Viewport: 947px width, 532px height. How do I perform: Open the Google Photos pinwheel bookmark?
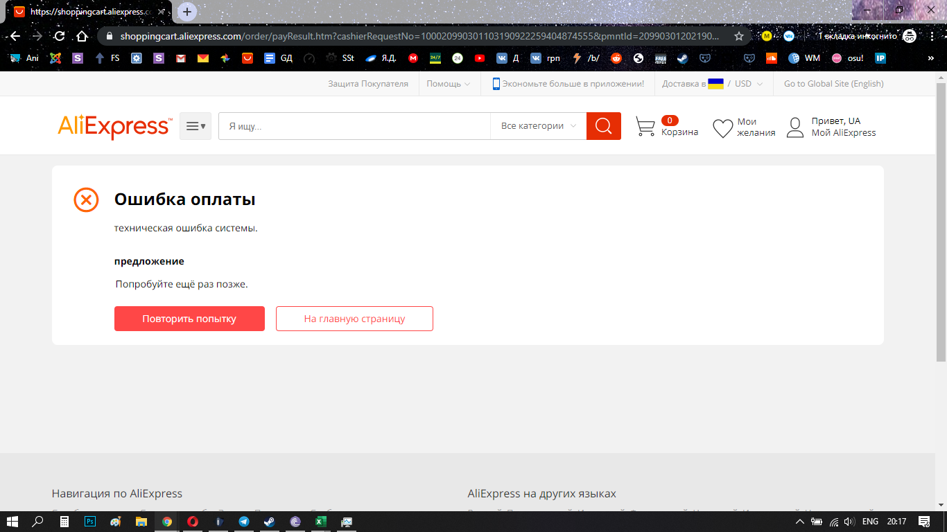click(225, 58)
